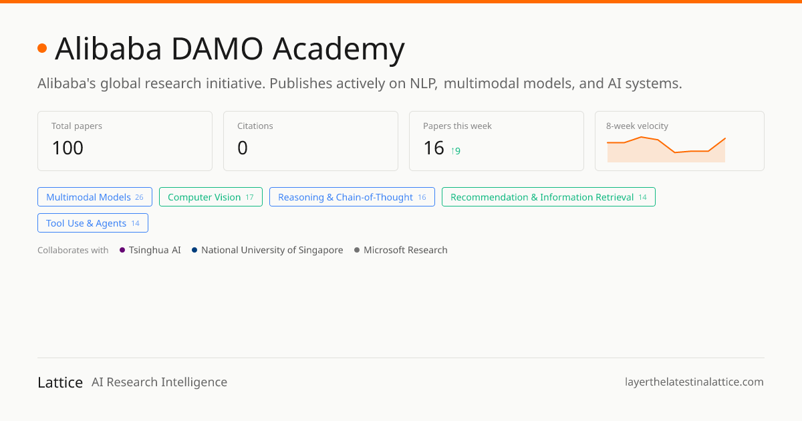The height and width of the screenshot is (421, 802).
Task: Click the blue dot beside National University of Singapore
Action: [194, 250]
